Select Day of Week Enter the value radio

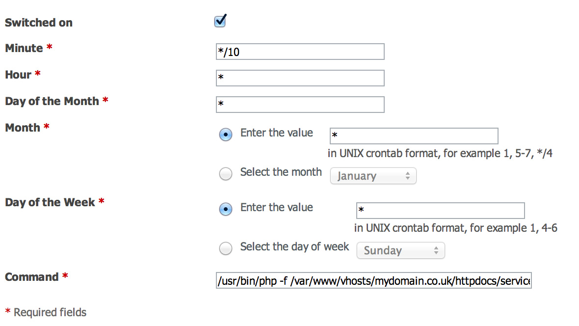[x=226, y=209]
